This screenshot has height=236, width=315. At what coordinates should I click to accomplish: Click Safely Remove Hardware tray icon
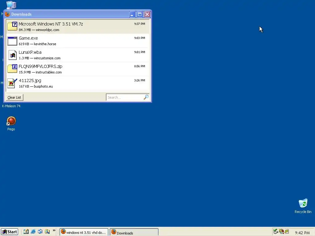(276, 232)
